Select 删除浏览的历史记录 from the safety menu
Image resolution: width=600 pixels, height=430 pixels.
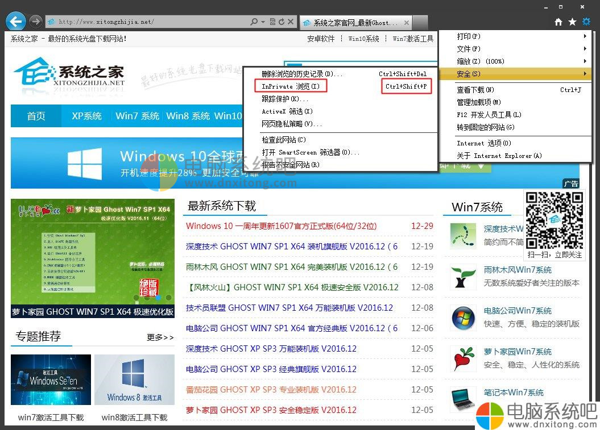click(340, 74)
